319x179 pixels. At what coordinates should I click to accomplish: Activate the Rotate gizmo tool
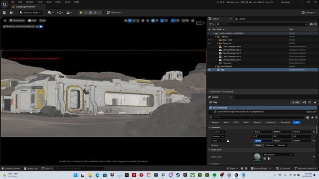pyautogui.click(x=134, y=20)
